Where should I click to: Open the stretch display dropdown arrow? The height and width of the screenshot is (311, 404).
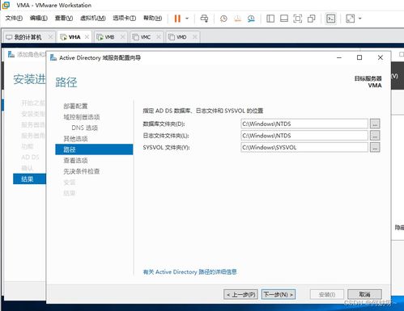(x=360, y=19)
